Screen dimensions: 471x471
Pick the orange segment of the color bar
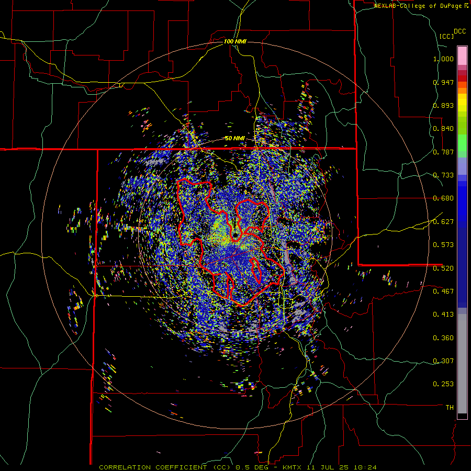[x=462, y=91]
